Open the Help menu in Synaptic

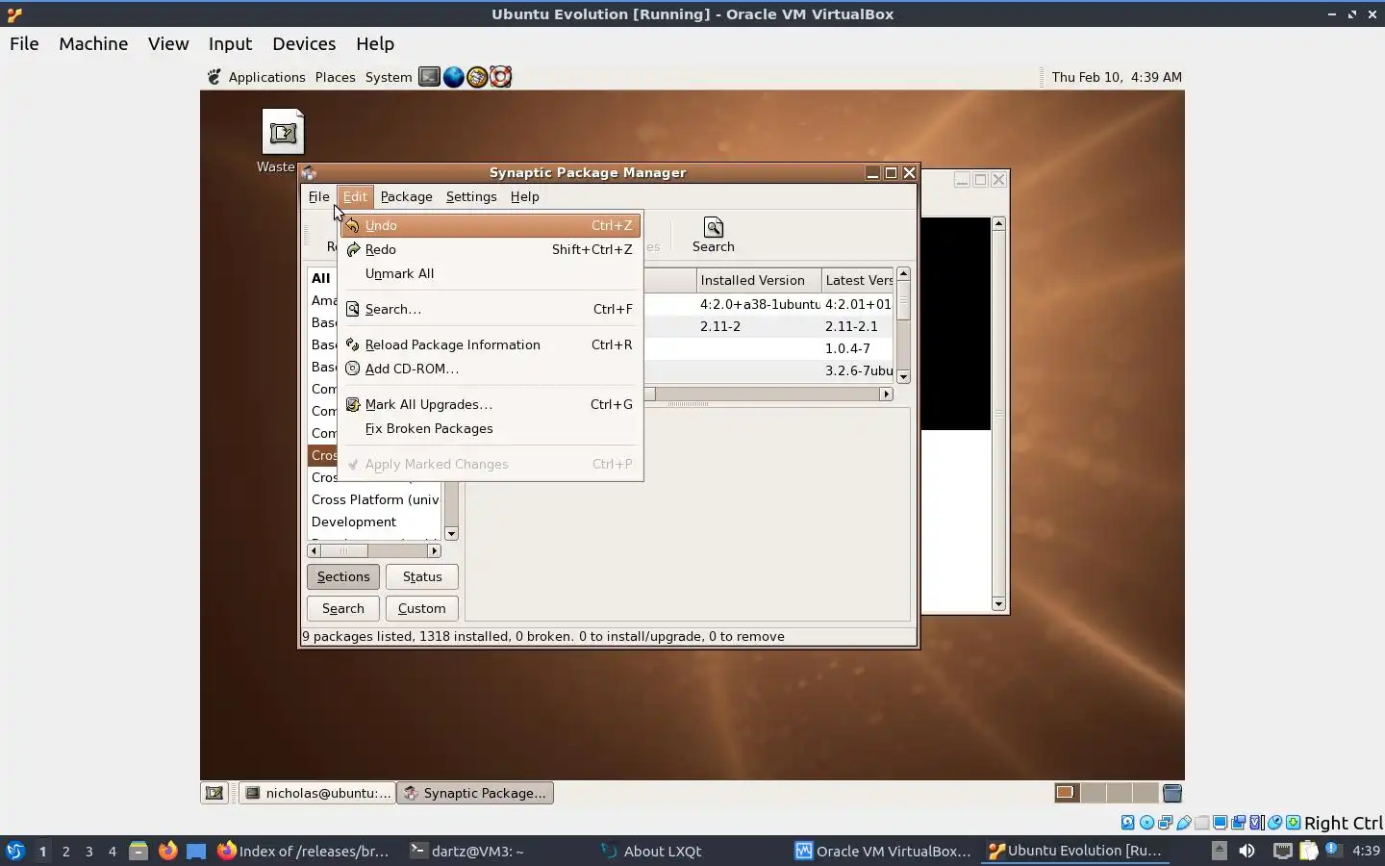(x=524, y=196)
